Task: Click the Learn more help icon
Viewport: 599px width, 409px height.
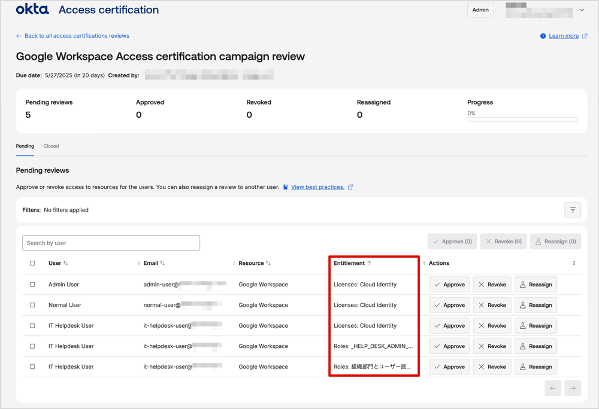Action: pos(543,36)
